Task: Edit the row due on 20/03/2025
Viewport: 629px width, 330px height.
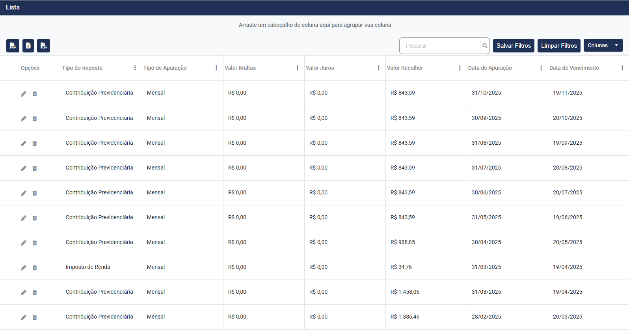Action: click(x=24, y=317)
